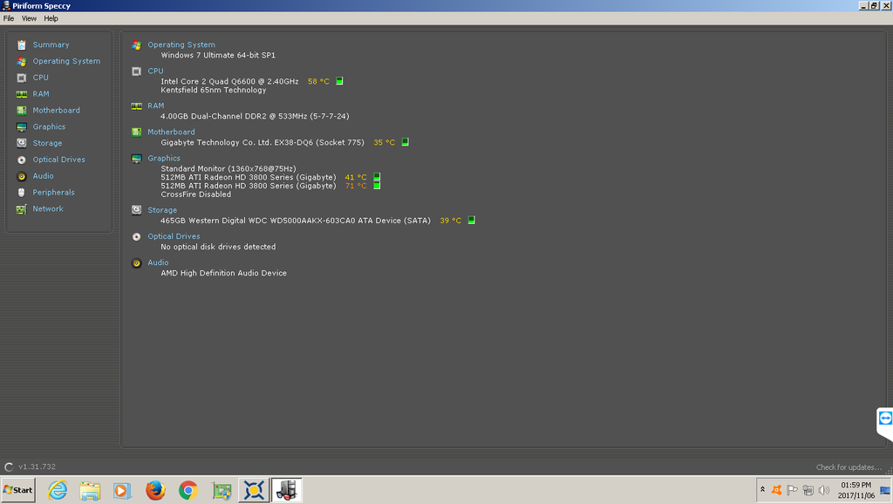Click Action Center flag icon in tray
This screenshot has height=504, width=893.
(x=792, y=490)
